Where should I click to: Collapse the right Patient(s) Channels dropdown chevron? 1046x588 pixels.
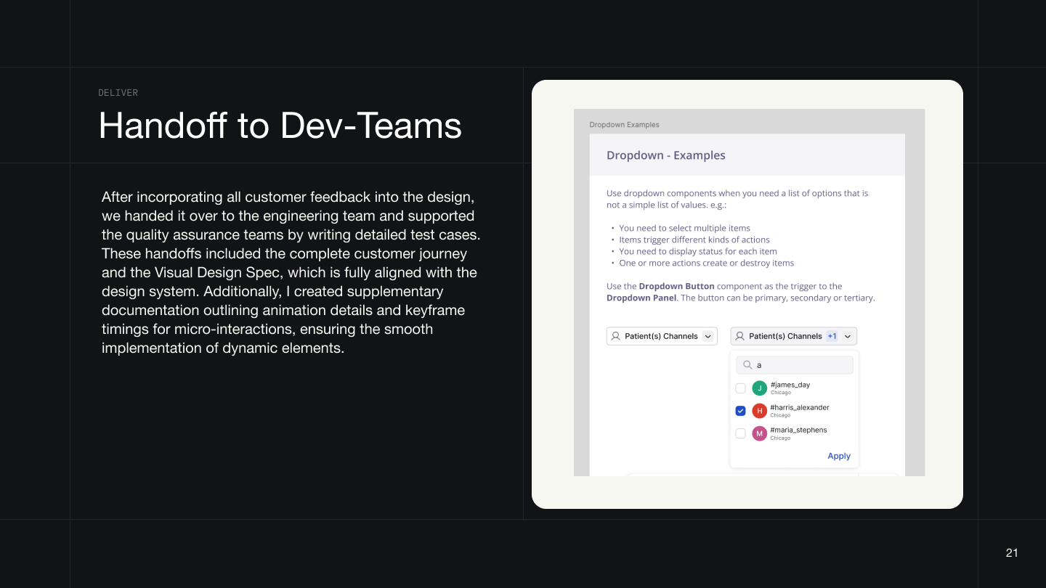coord(847,336)
